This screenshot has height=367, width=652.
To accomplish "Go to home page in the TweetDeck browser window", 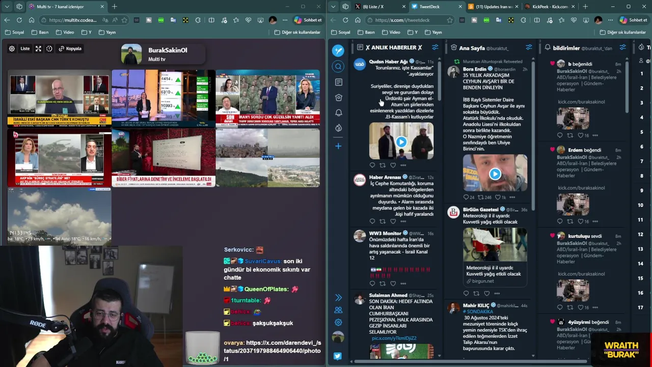I will click(358, 20).
